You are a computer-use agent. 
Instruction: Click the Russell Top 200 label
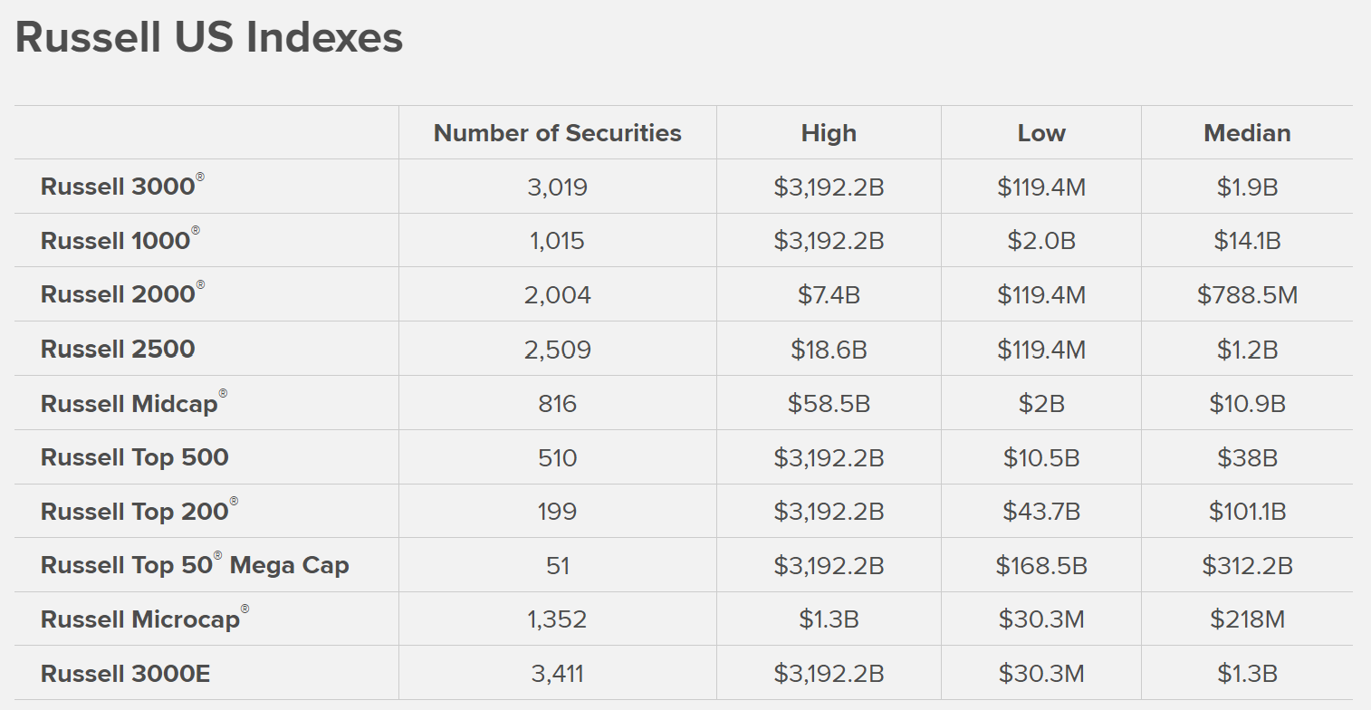139,511
